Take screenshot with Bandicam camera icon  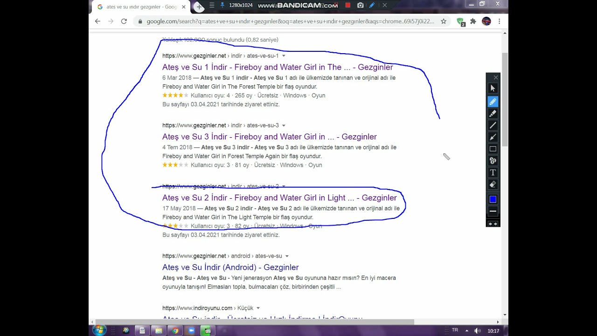pyautogui.click(x=360, y=5)
